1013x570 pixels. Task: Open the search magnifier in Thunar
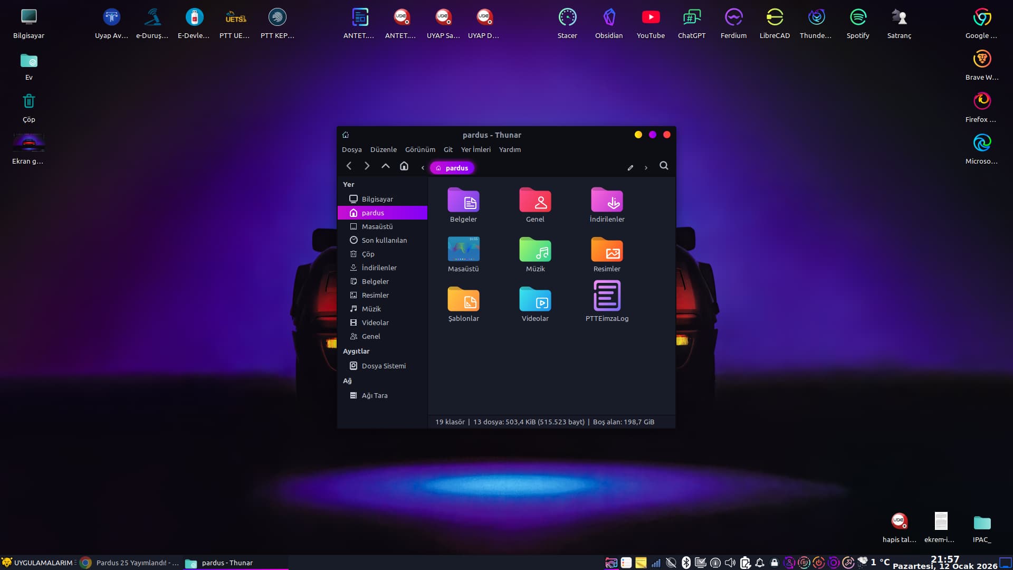(x=664, y=166)
